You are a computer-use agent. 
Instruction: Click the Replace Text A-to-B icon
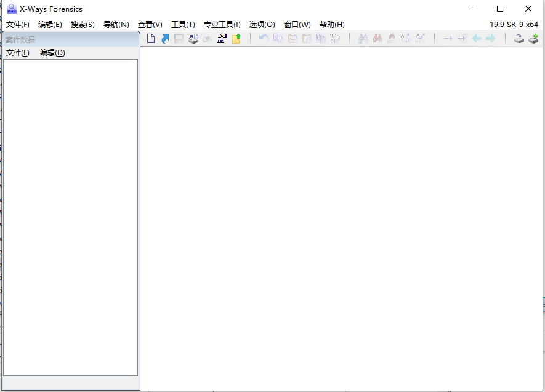pos(406,39)
